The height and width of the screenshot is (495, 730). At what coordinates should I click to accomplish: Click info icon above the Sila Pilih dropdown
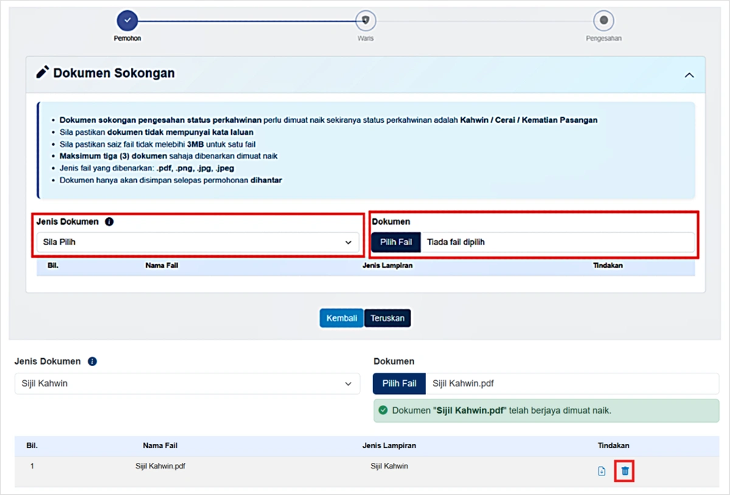(109, 222)
